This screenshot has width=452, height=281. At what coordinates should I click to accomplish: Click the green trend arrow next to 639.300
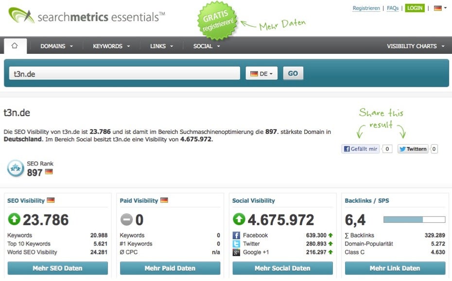(330, 235)
